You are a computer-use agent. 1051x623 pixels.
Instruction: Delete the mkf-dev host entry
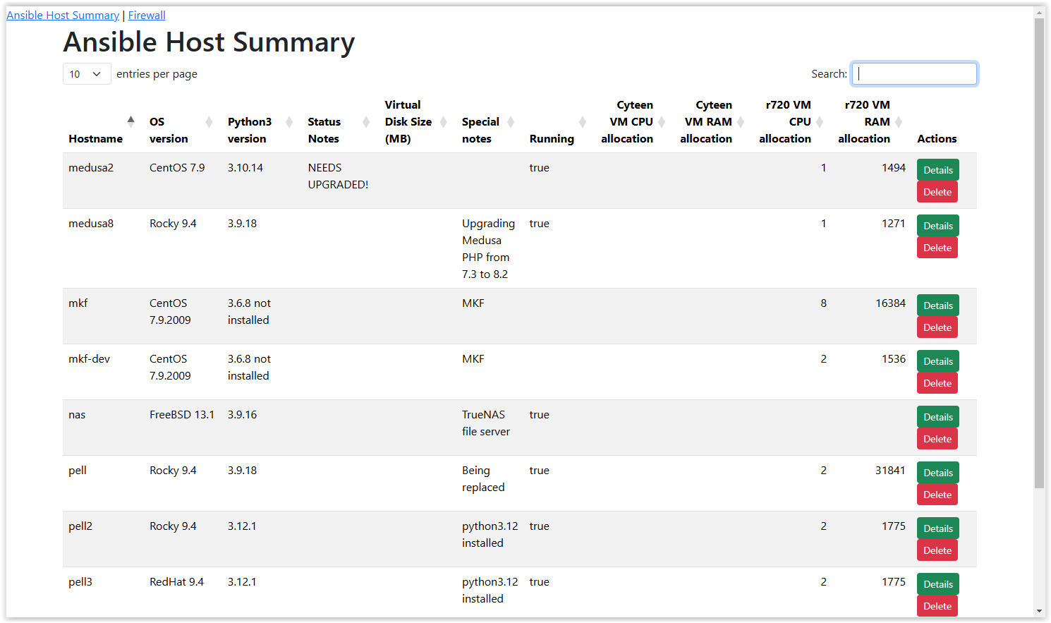tap(937, 383)
